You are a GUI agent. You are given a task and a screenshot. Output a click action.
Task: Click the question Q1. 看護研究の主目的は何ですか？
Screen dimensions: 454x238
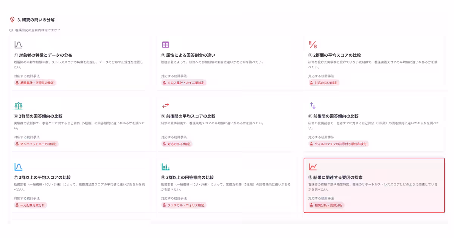tap(35, 30)
